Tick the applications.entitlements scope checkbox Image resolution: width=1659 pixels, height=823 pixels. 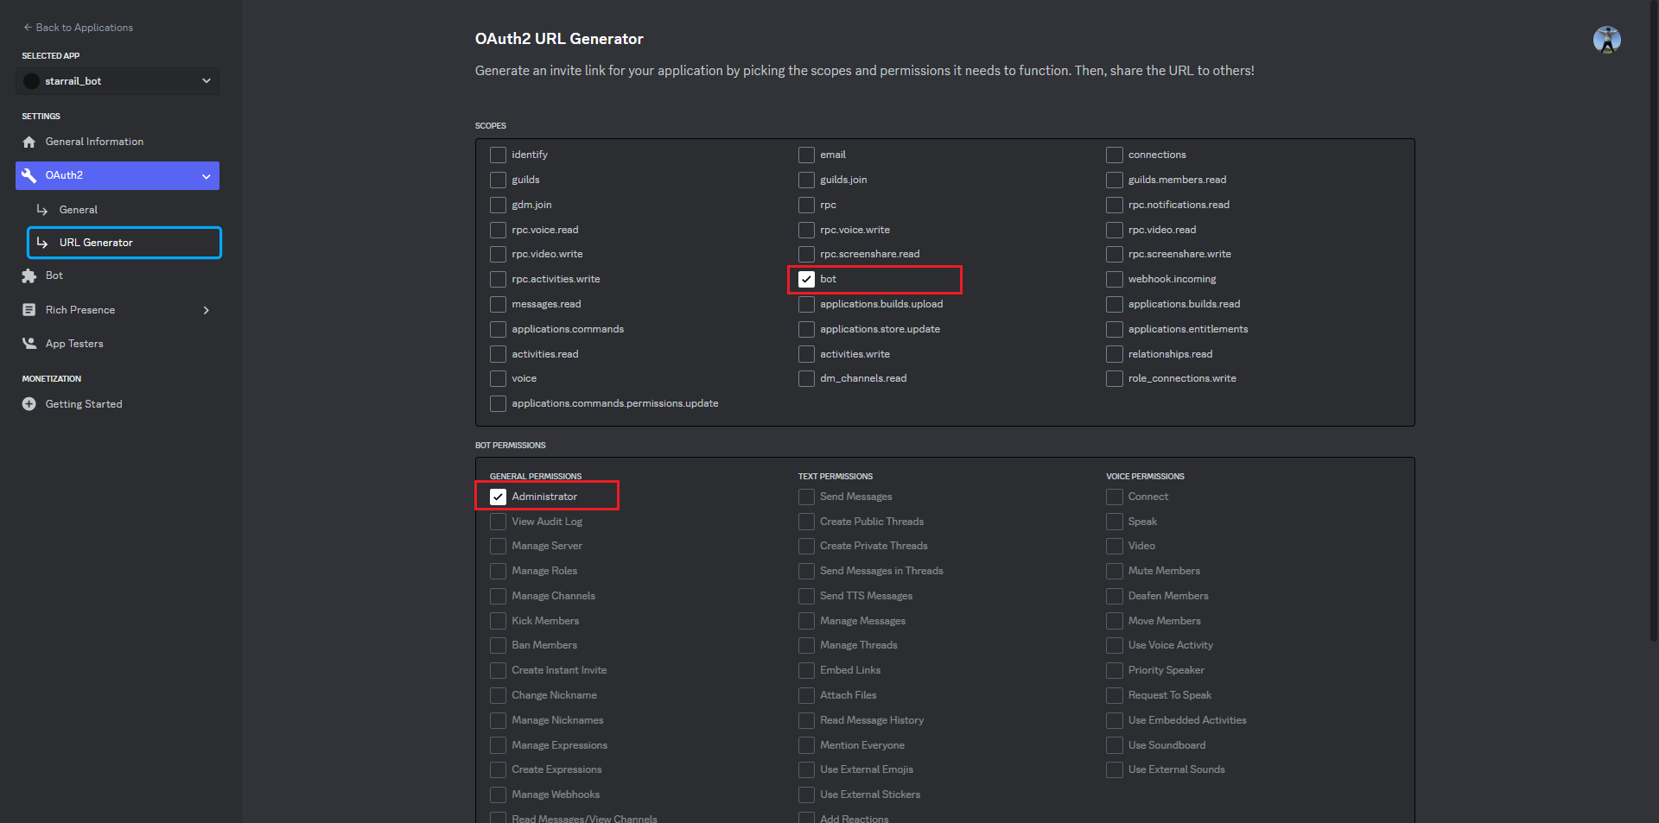click(x=1115, y=329)
